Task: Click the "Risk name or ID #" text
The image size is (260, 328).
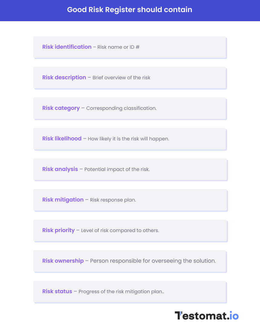Action: click(x=118, y=47)
